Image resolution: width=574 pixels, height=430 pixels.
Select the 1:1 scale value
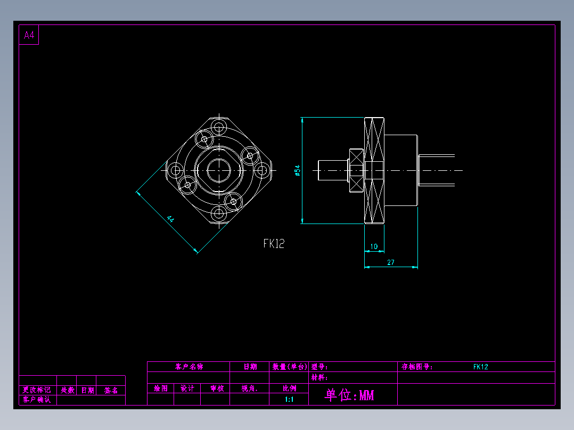point(289,399)
